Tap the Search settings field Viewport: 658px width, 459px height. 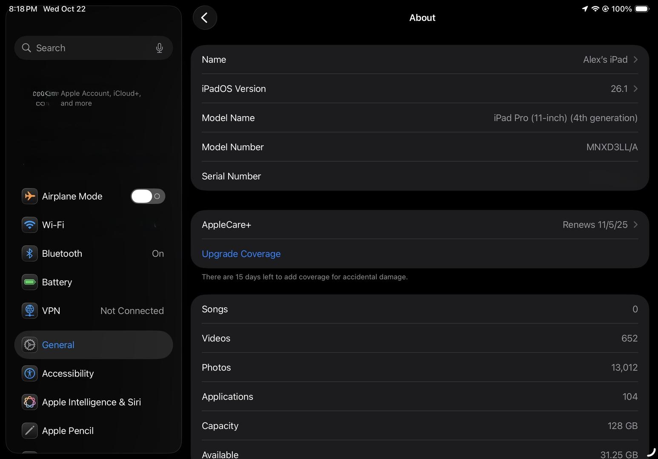click(x=89, y=48)
